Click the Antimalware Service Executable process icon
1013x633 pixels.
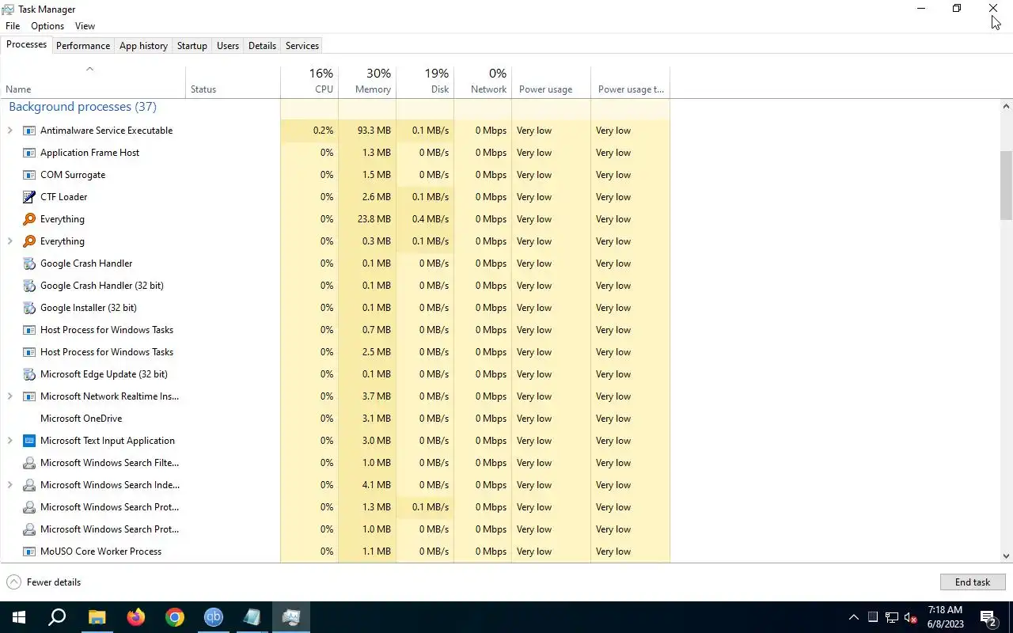[x=29, y=131]
